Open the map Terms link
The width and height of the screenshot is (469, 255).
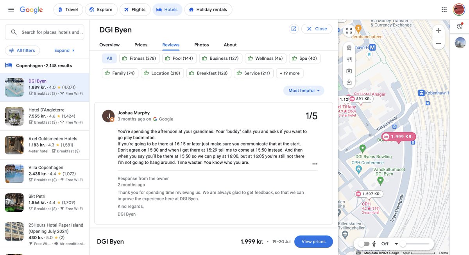443,253
